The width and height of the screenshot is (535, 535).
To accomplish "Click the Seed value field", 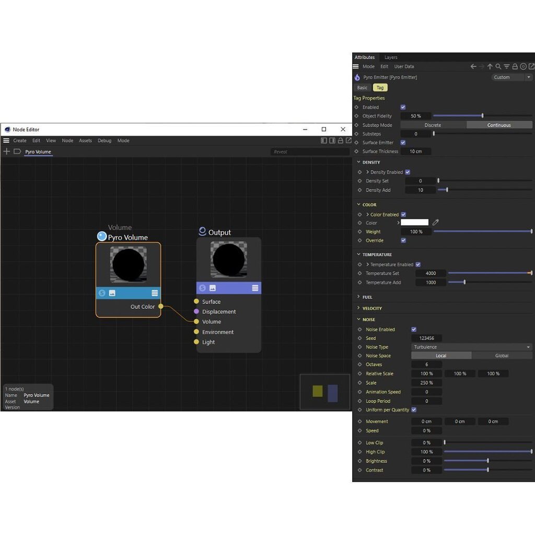I will coord(426,338).
